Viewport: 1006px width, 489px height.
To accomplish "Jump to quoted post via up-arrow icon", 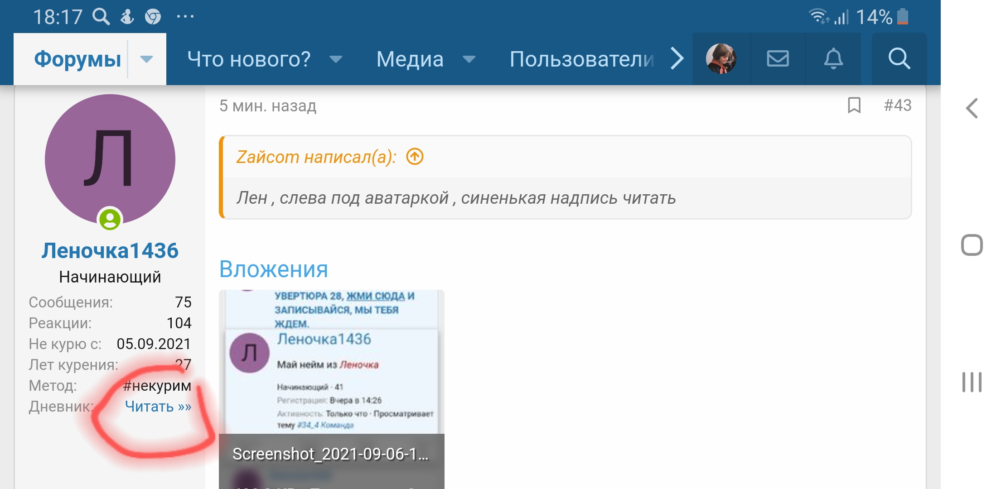I will tap(415, 157).
